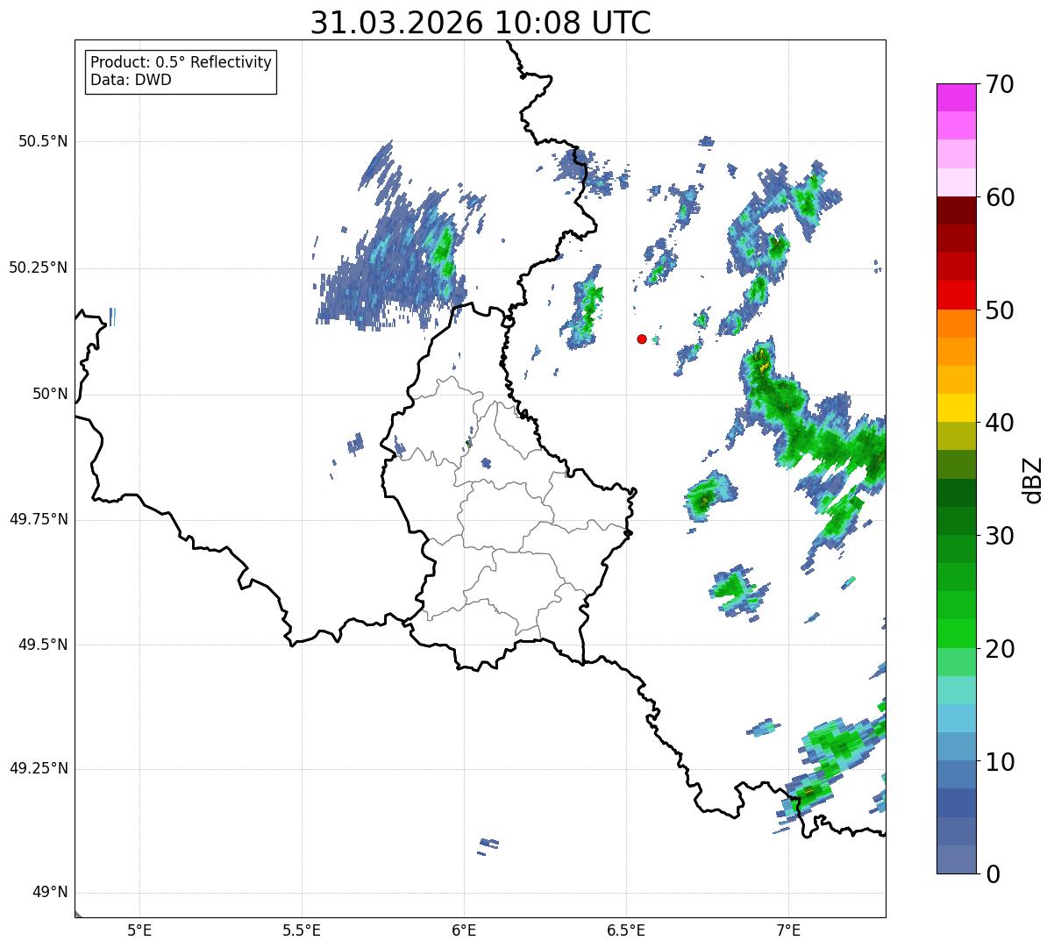1054x948 pixels.
Task: Click the 6°E longitude tick label
Action: coord(464,930)
